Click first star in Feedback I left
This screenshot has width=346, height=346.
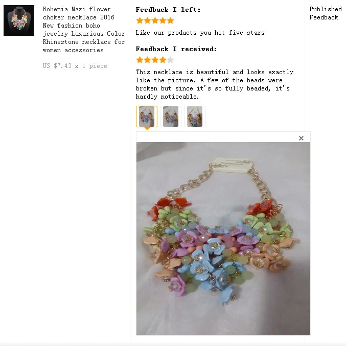pos(140,21)
